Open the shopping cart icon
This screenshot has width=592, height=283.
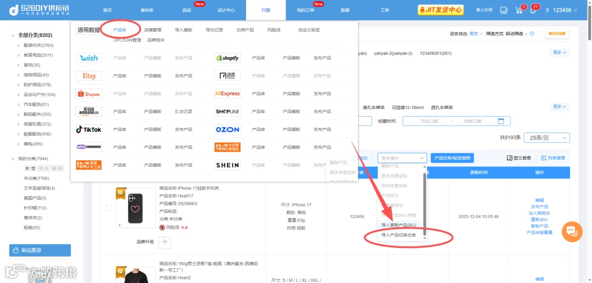(x=519, y=10)
